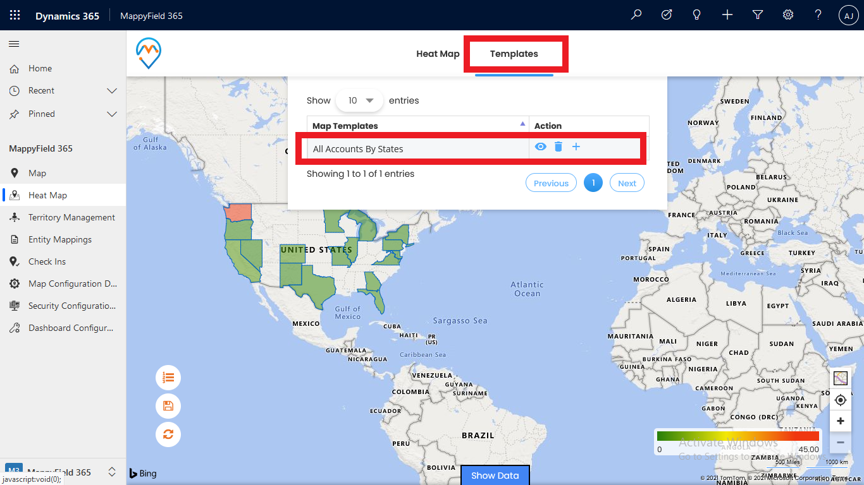Click the Show Data button
Viewport: 864px width, 485px height.
495,476
